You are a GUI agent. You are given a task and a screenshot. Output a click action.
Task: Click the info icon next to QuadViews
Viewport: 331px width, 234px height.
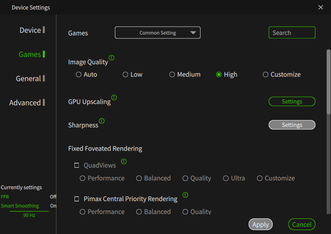(x=124, y=161)
